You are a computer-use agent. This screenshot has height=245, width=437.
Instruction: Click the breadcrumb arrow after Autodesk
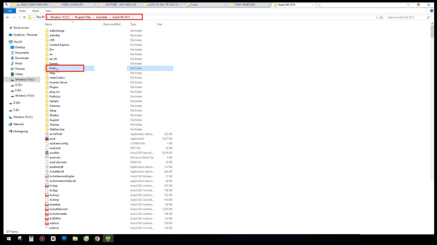[x=110, y=17]
